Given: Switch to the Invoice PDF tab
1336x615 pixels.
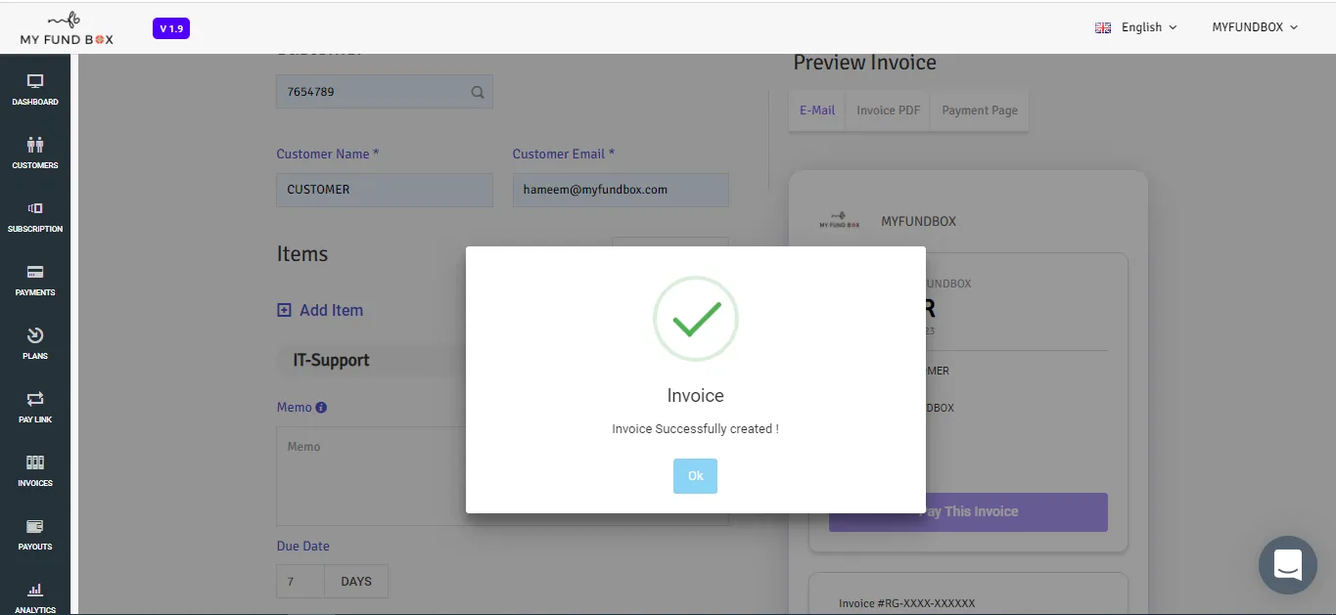Looking at the screenshot, I should [x=888, y=110].
